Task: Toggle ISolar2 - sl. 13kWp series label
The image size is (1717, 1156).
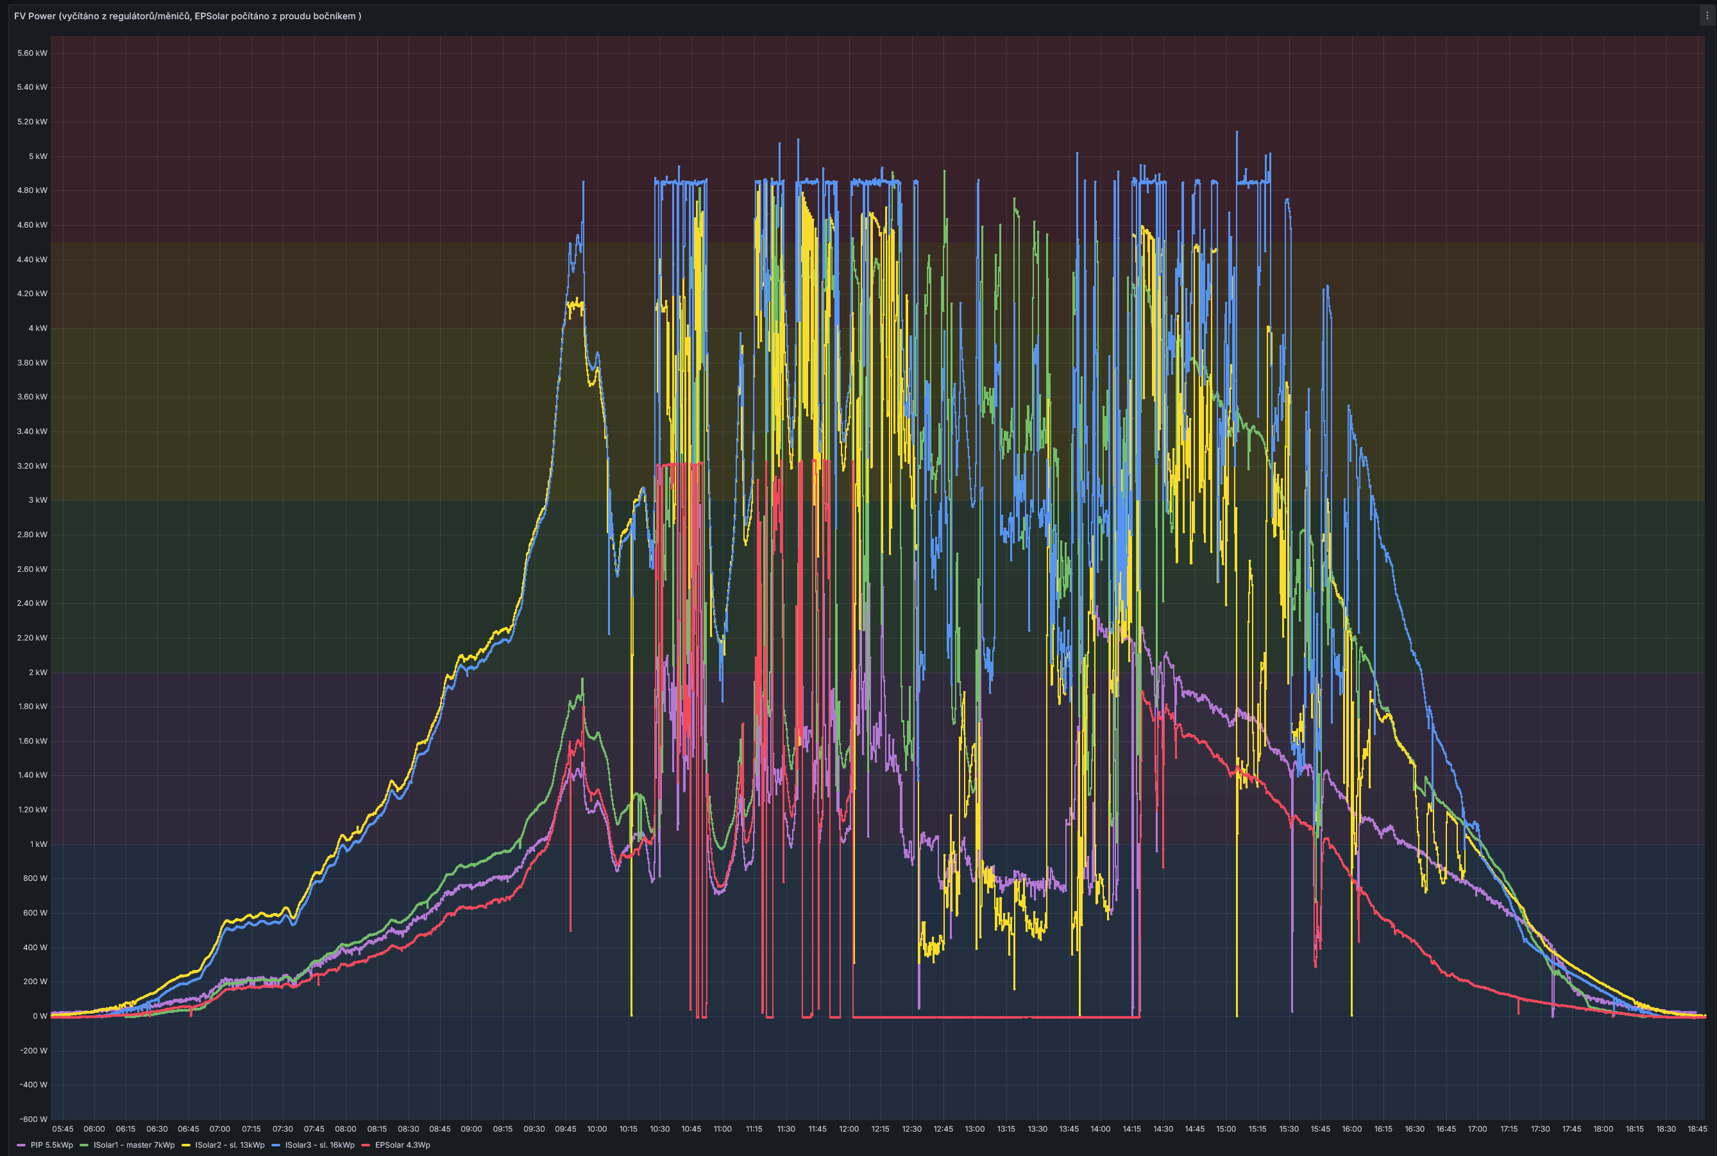Action: (x=230, y=1145)
